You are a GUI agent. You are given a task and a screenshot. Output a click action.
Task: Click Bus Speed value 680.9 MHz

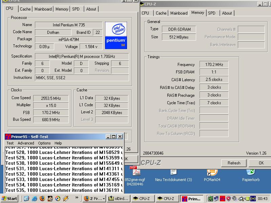51,120
